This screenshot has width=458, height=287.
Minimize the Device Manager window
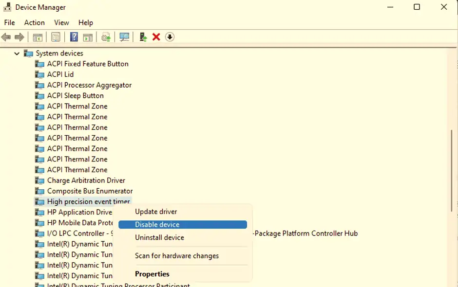tap(390, 7)
